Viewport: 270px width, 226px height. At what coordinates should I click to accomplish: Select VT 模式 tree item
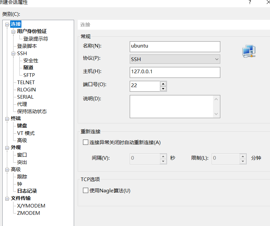pos(26,133)
